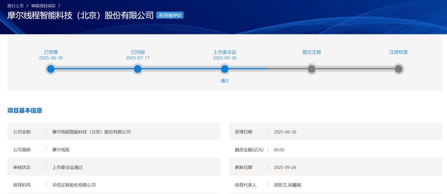Click the 融资金额(亿元) field label
This screenshot has width=447, height=194.
point(249,150)
